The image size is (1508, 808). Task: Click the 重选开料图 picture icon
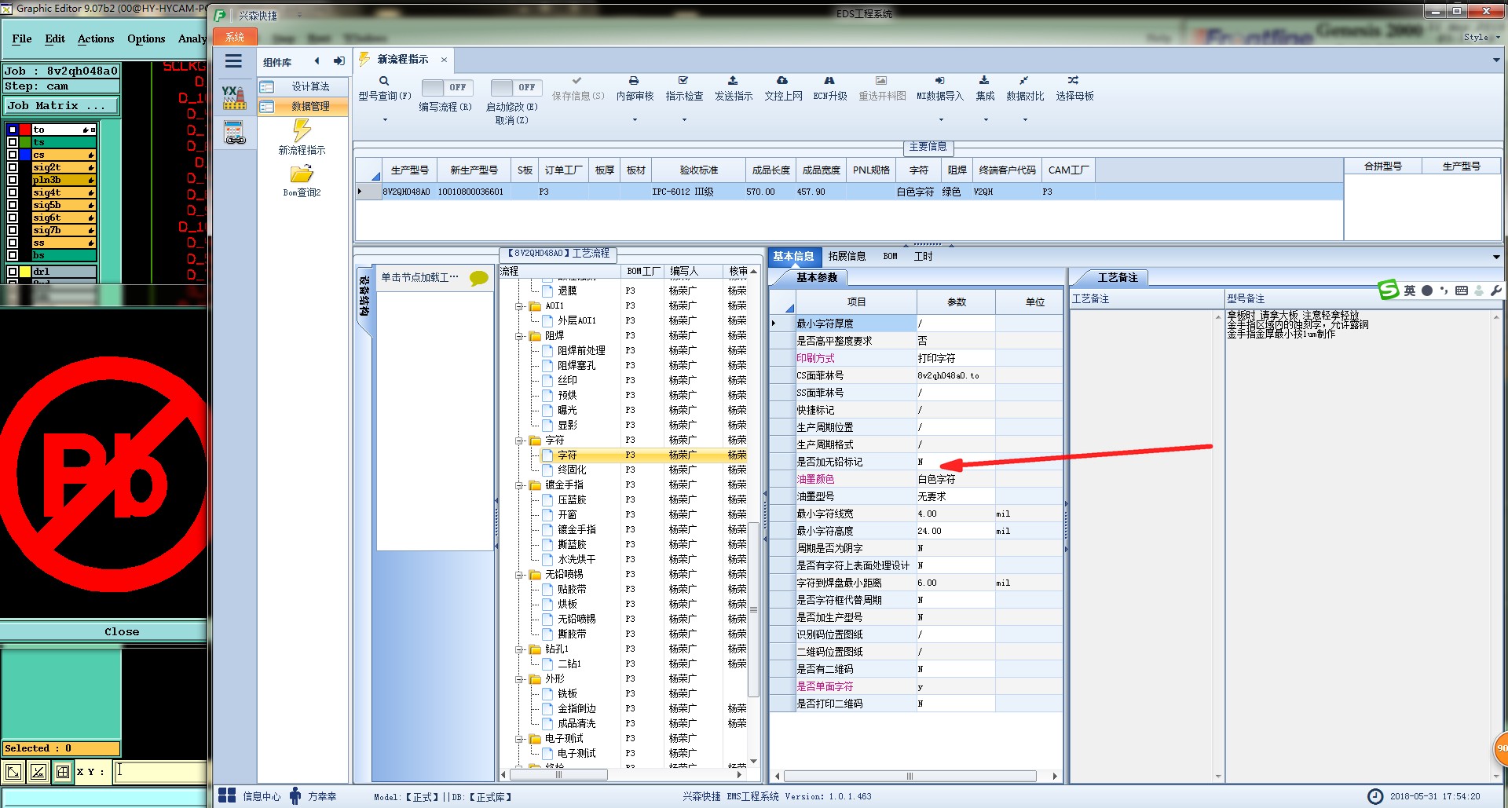[881, 81]
